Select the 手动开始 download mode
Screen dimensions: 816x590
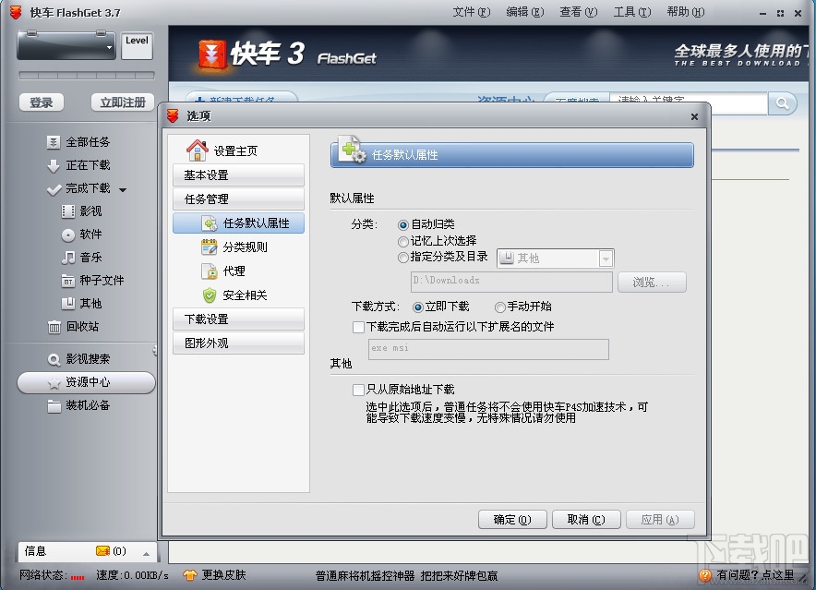pos(498,307)
